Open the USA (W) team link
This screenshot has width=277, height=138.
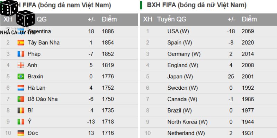tap(178, 31)
